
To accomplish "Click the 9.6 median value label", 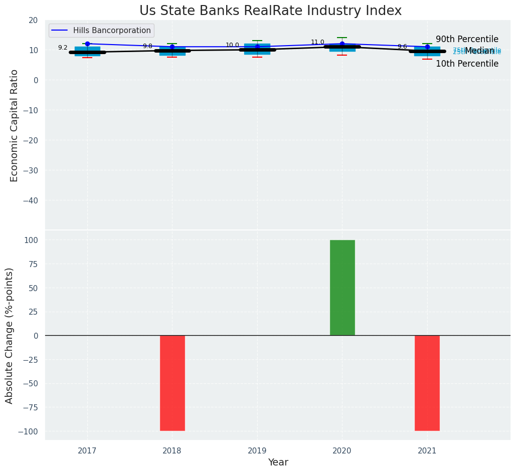I will tap(402, 47).
